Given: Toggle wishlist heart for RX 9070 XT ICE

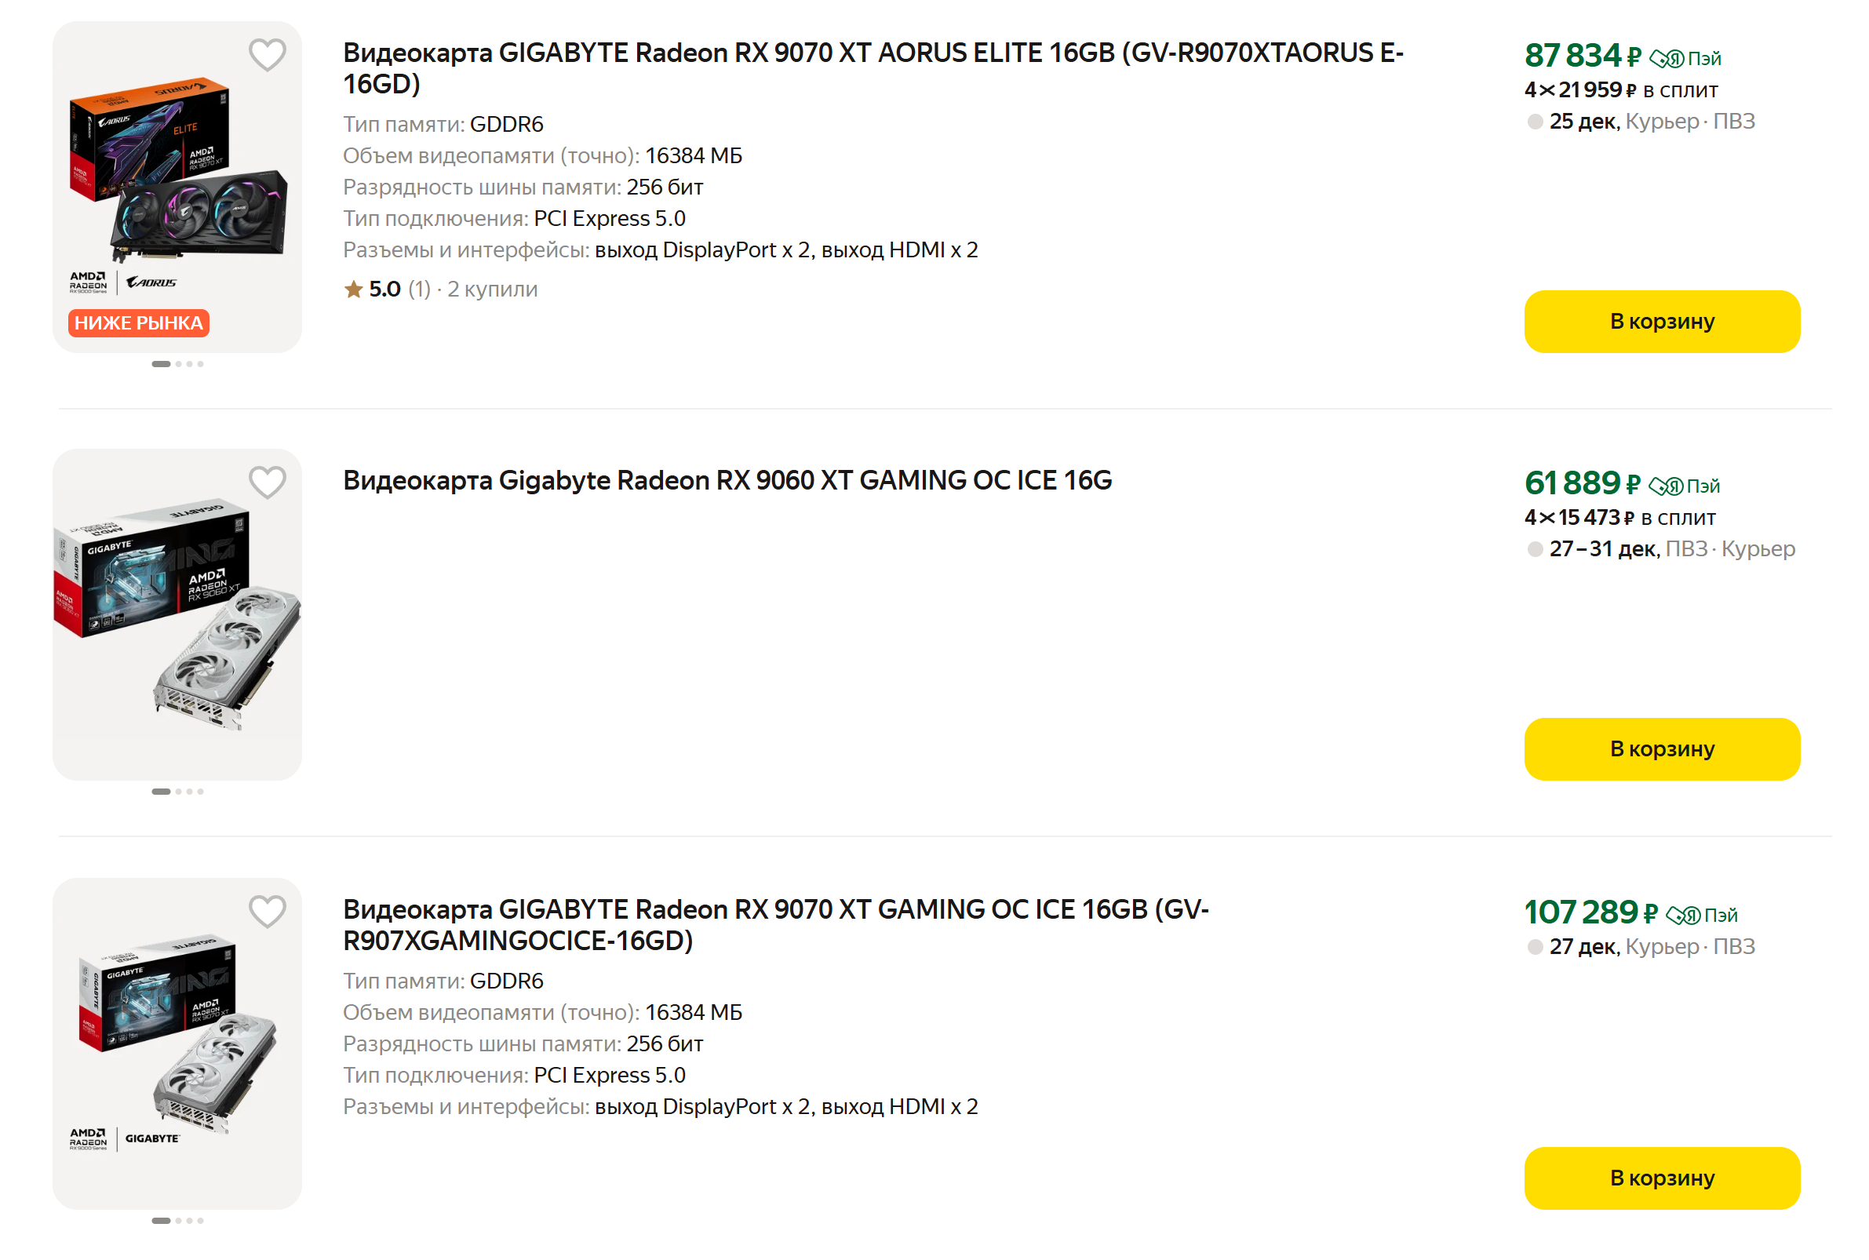Looking at the screenshot, I should [x=267, y=912].
